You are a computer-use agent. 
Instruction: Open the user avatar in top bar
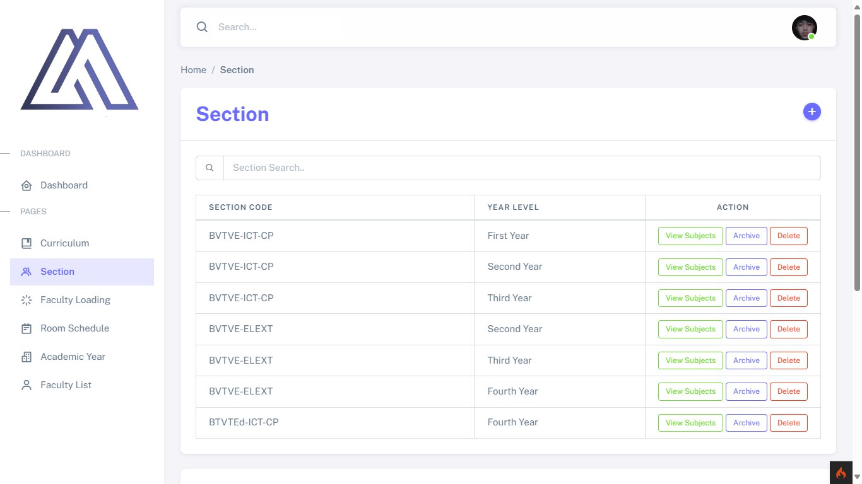[804, 28]
